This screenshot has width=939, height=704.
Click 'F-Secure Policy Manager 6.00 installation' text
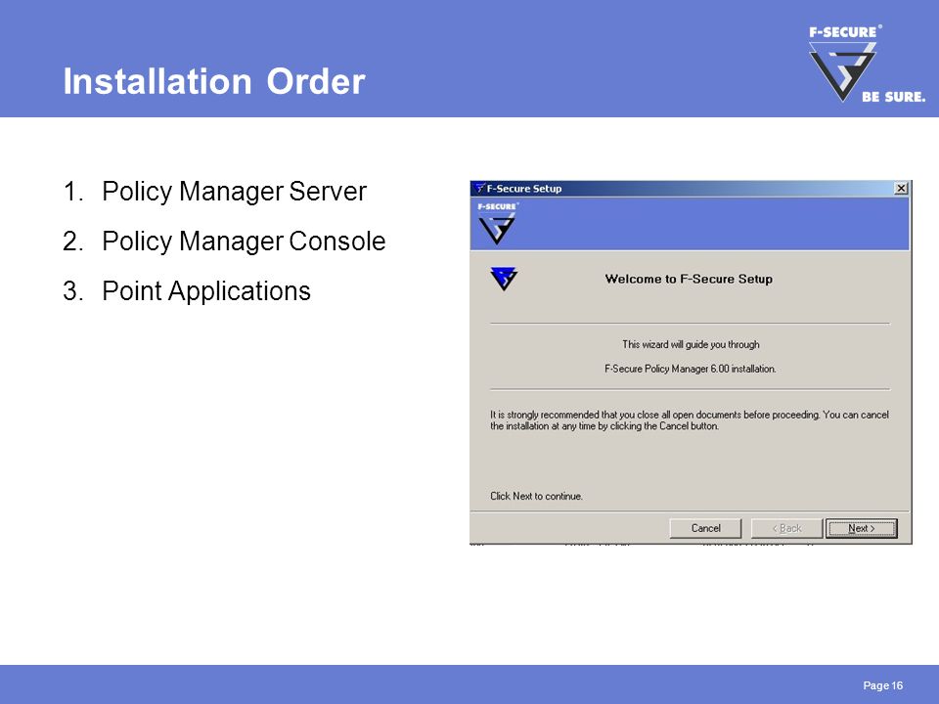coord(690,369)
